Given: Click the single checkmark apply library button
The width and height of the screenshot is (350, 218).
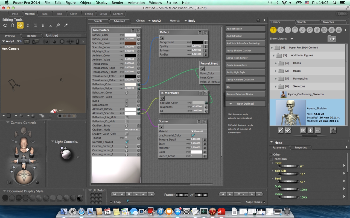Looking at the screenshot, I should (x=281, y=130).
